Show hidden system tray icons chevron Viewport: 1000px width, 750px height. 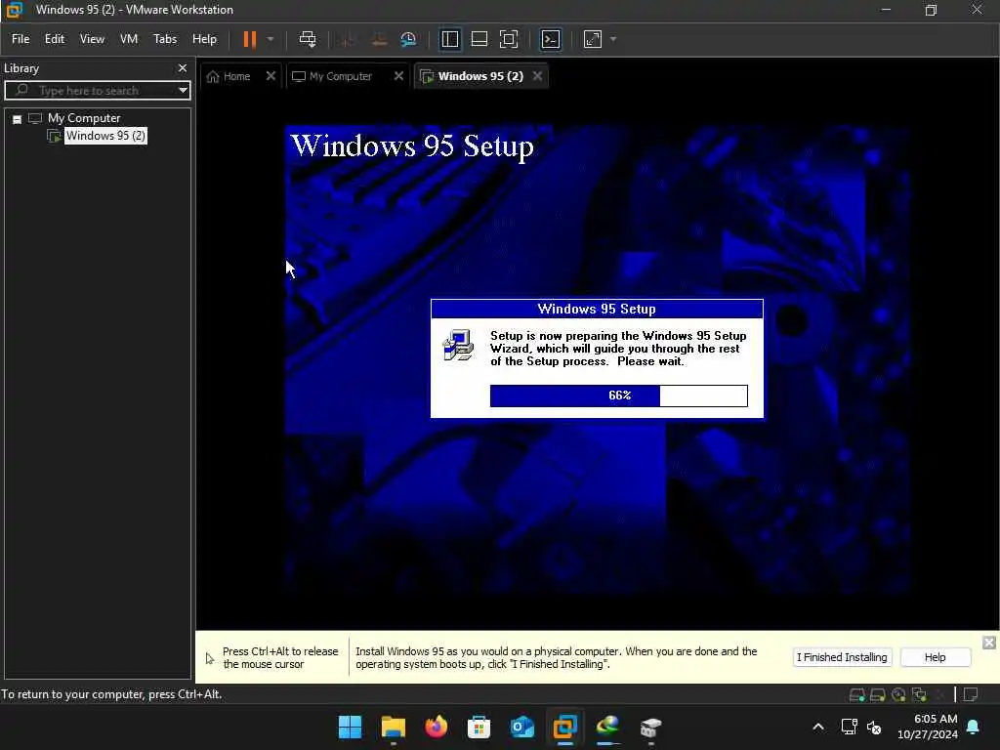[x=818, y=727]
